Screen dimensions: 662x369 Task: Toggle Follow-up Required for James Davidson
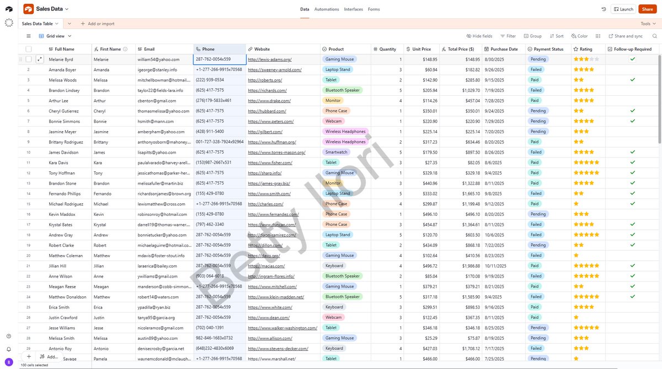tap(633, 152)
